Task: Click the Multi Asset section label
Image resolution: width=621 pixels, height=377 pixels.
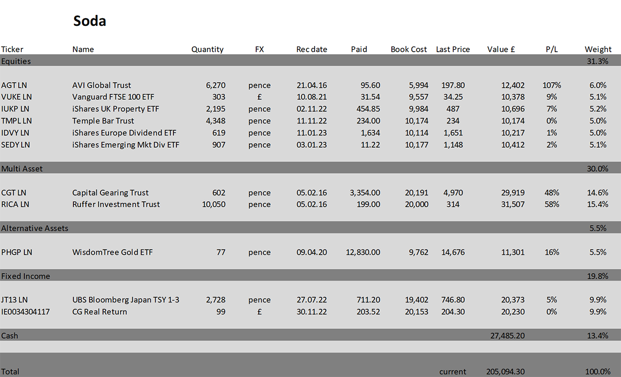Action: (22, 169)
